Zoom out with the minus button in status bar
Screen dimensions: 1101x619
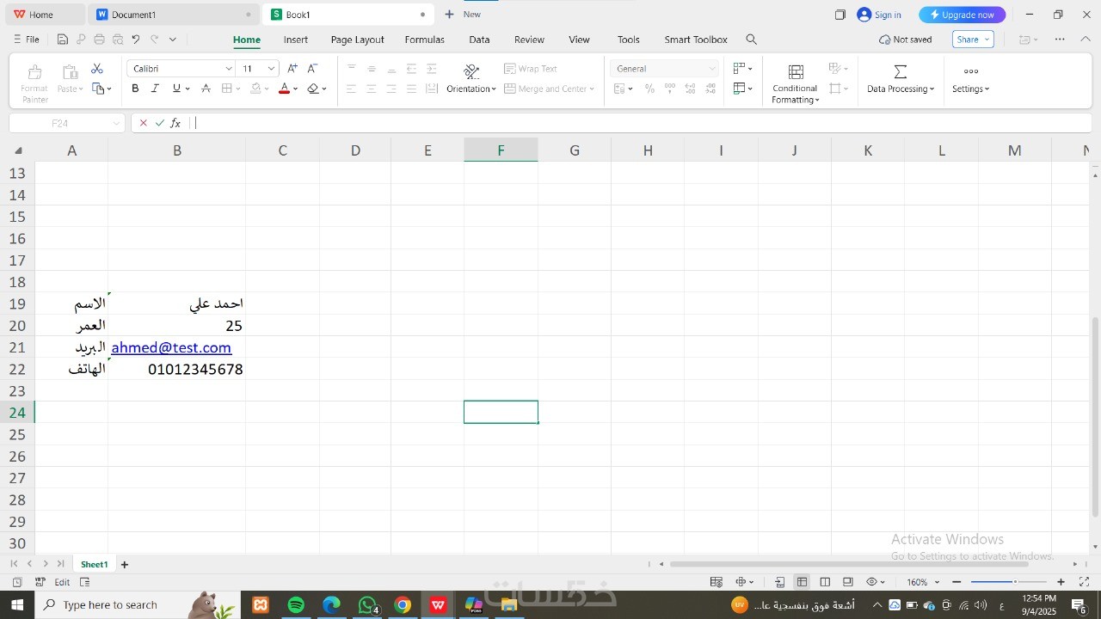[956, 582]
